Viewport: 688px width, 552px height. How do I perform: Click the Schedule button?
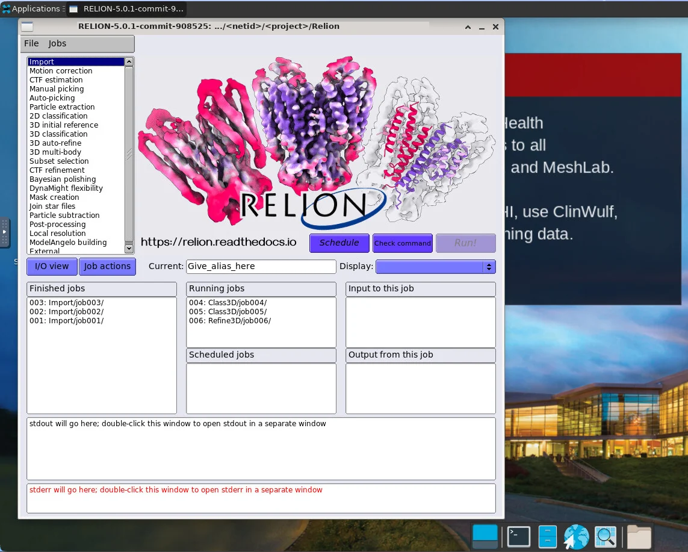(339, 243)
